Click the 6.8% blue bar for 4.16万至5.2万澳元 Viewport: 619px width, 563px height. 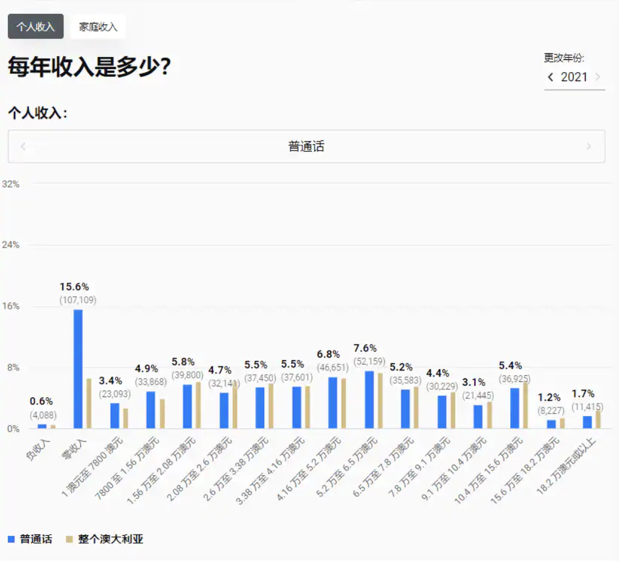coord(332,403)
